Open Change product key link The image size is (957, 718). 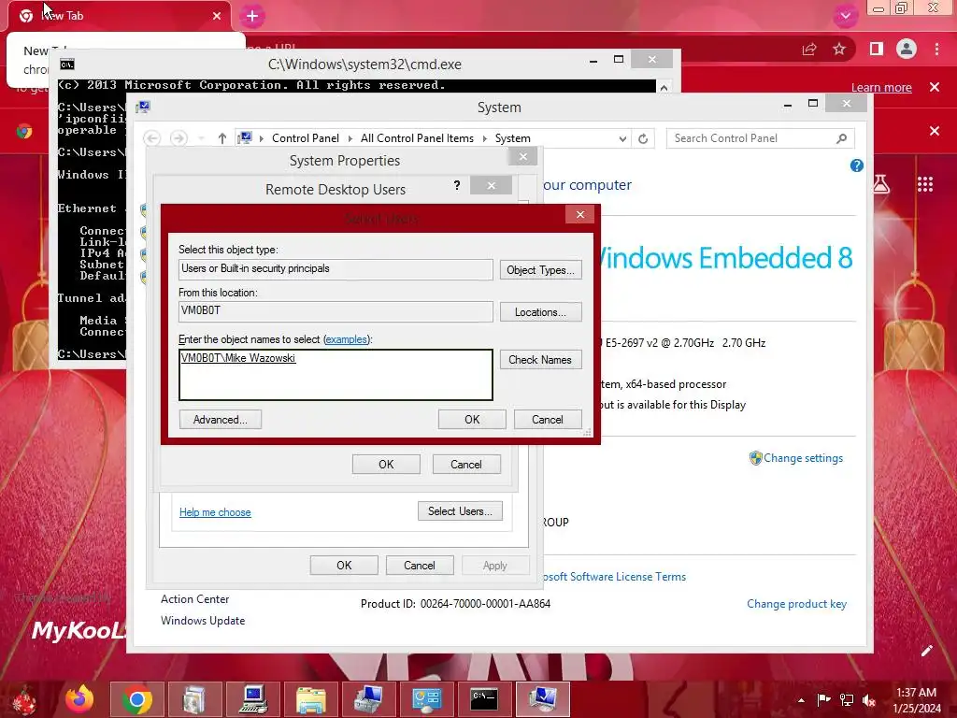point(796,604)
